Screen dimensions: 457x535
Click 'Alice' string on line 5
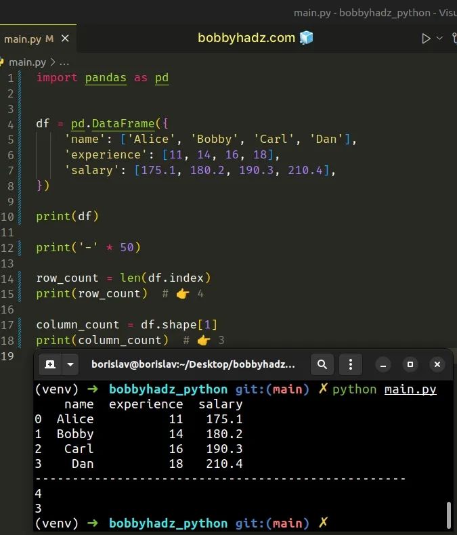pos(151,140)
